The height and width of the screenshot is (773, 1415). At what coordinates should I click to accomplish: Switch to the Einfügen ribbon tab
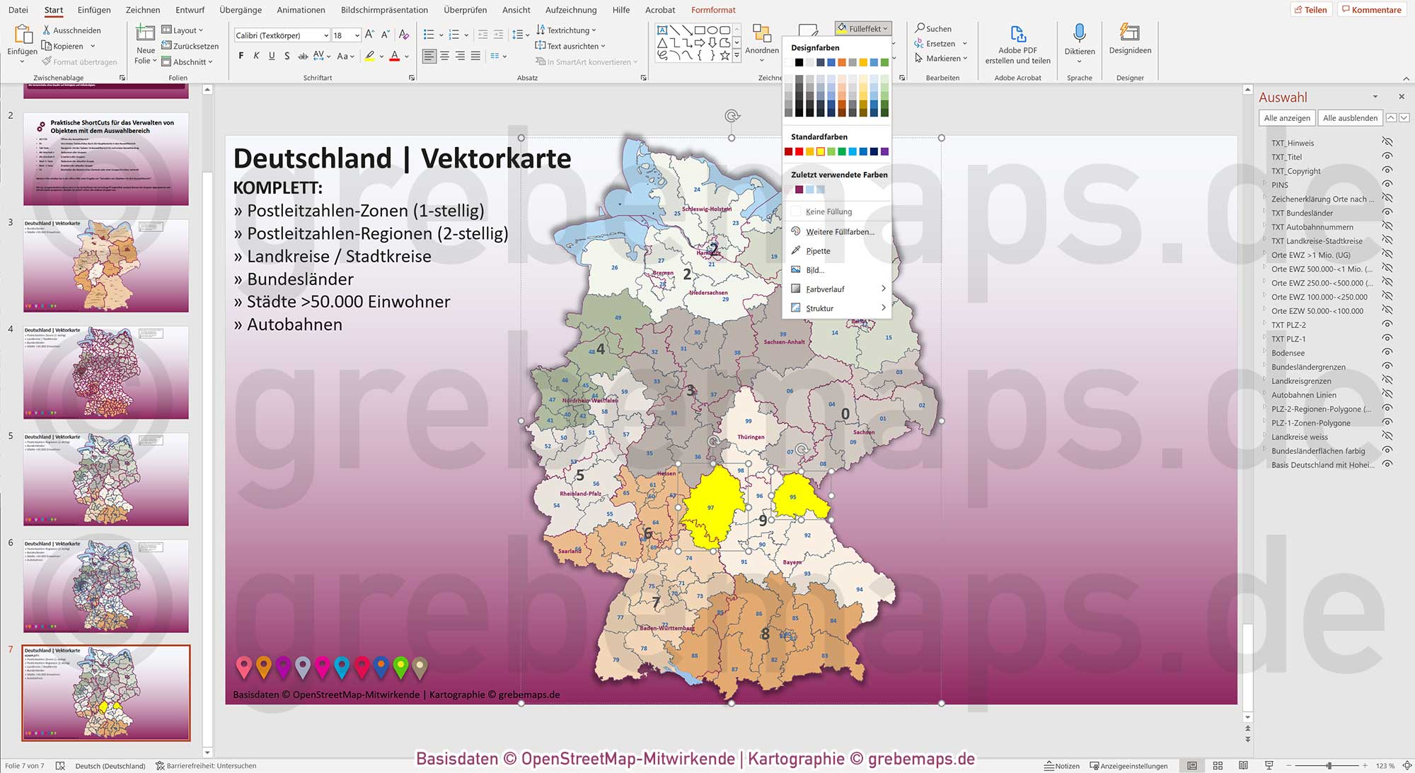point(93,10)
